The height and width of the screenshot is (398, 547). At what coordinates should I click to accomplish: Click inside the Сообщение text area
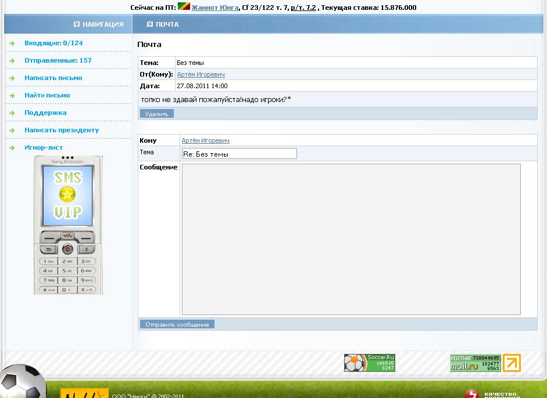point(351,239)
